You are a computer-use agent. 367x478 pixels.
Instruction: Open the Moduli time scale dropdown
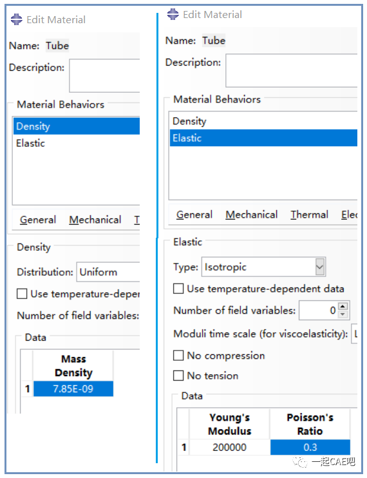click(x=355, y=334)
